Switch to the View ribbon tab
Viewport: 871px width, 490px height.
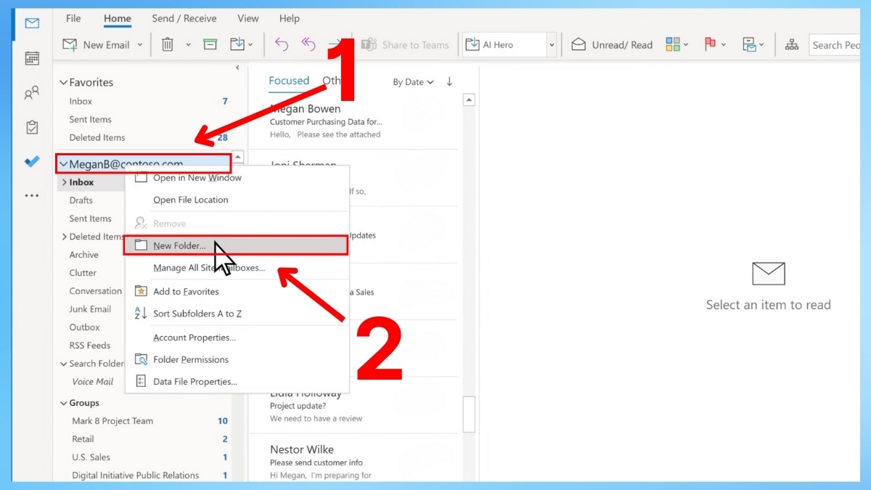[x=248, y=18]
